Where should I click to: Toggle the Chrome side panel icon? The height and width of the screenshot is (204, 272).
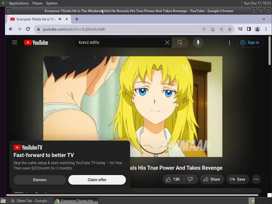pos(249,29)
